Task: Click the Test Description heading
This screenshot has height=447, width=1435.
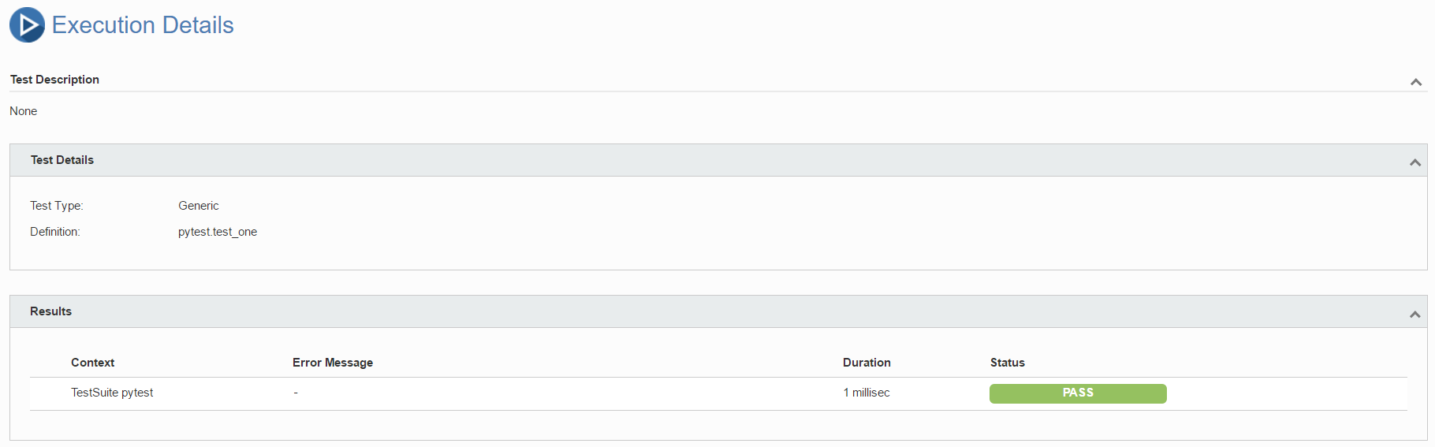Action: coord(54,80)
